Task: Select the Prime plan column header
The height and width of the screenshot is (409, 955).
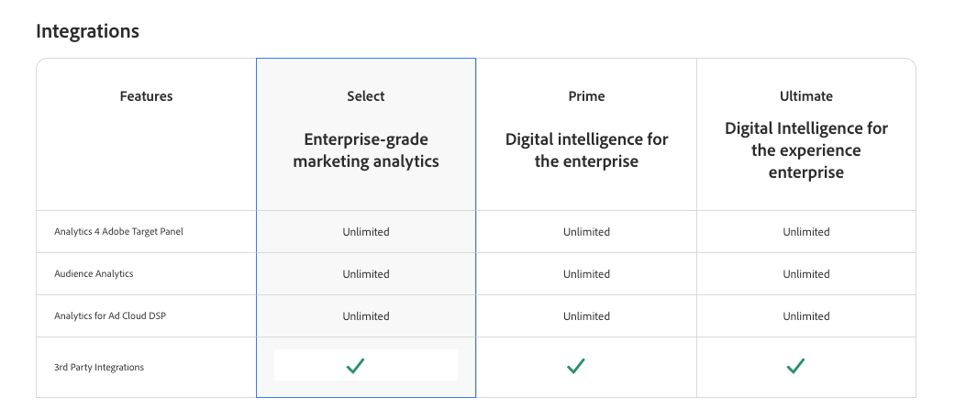Action: point(586,96)
